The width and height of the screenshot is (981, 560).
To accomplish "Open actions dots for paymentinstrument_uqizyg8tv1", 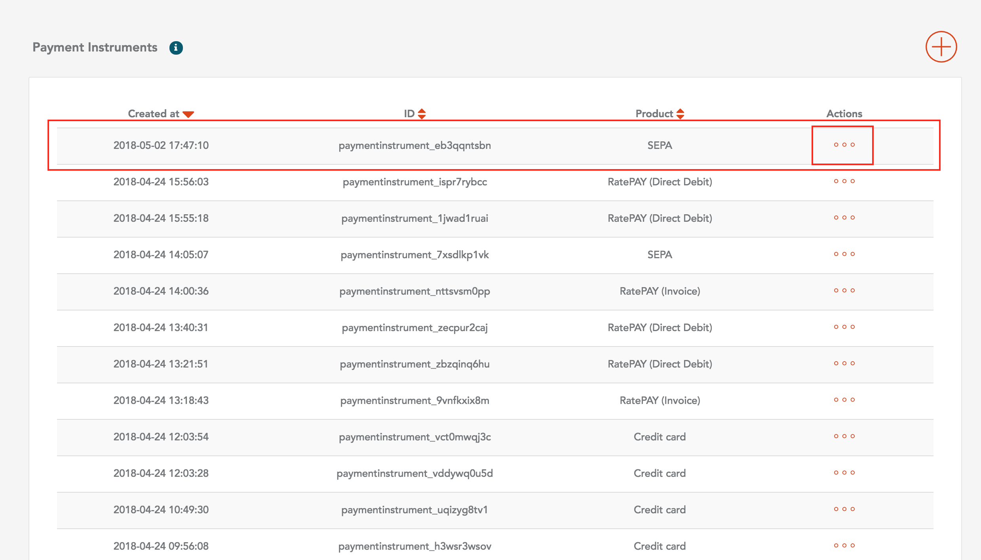I will point(844,509).
